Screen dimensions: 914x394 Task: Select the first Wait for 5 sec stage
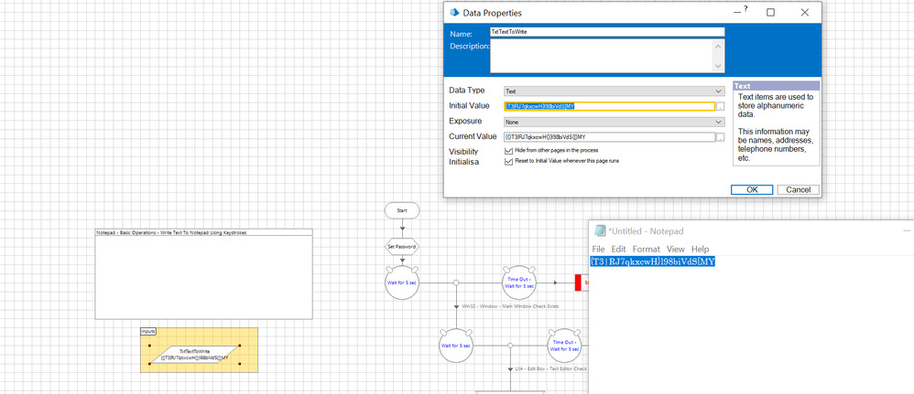401,282
